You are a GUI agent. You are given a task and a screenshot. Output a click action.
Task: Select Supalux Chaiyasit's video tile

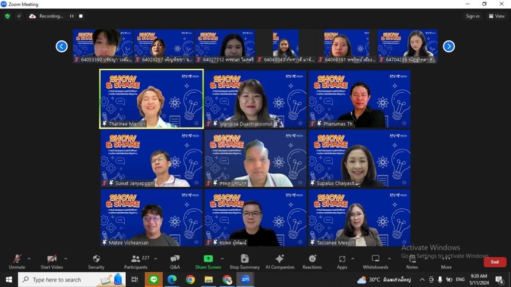coord(359,158)
